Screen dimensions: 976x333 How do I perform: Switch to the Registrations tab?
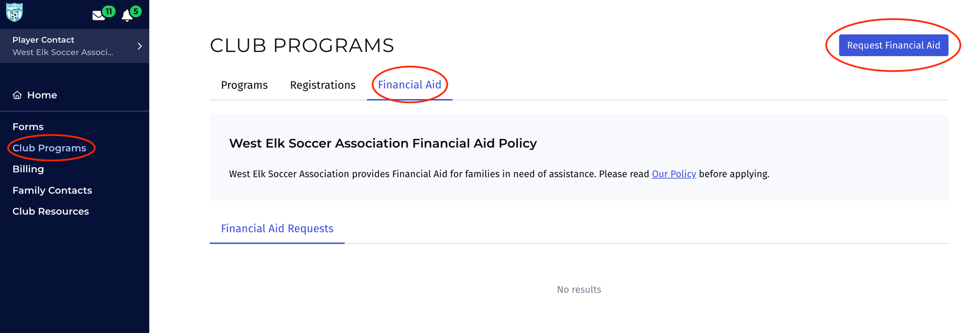tap(322, 85)
